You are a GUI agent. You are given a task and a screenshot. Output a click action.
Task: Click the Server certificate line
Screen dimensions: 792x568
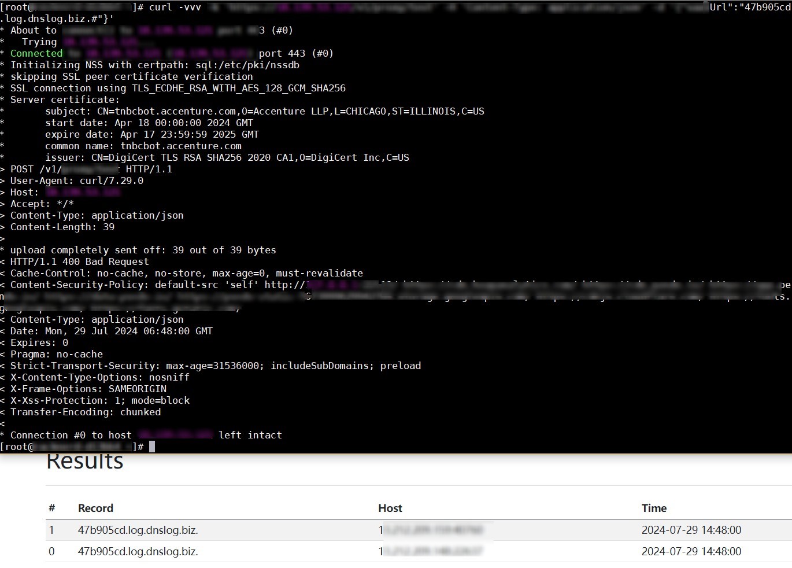tap(65, 99)
